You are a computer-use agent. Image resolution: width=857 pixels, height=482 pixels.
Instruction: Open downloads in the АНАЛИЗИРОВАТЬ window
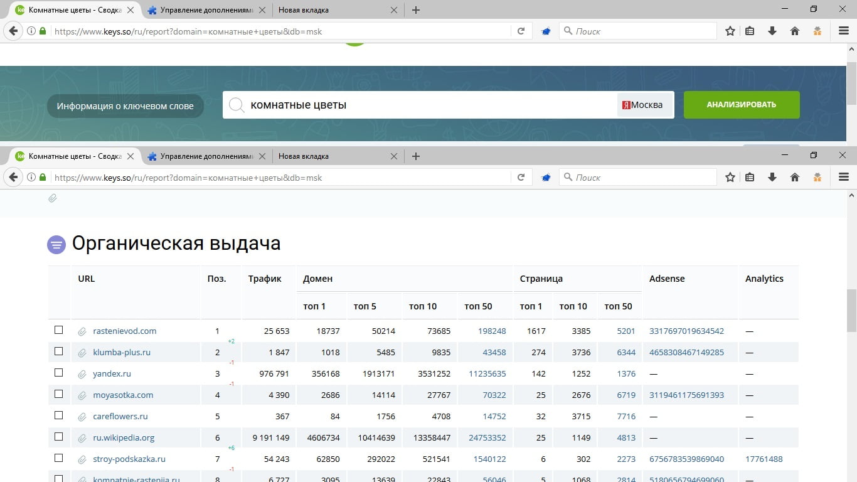click(x=772, y=31)
